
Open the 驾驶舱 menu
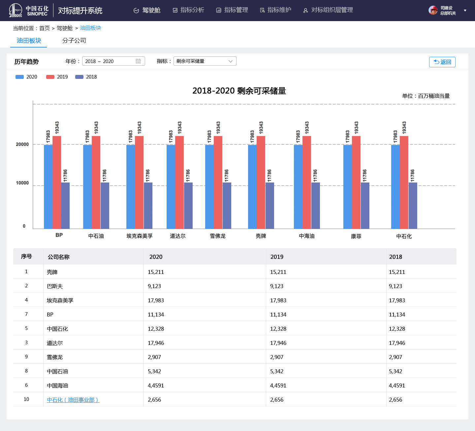click(147, 11)
